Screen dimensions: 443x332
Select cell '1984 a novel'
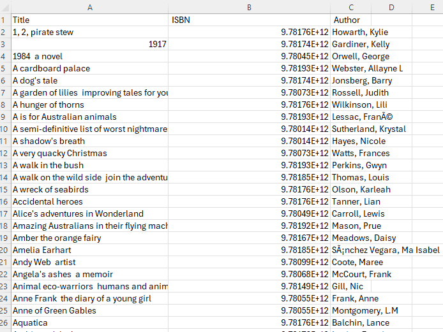pos(90,57)
